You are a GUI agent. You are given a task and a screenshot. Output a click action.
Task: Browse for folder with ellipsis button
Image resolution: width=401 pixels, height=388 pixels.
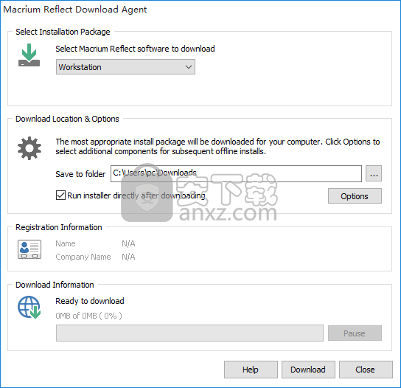pos(374,173)
